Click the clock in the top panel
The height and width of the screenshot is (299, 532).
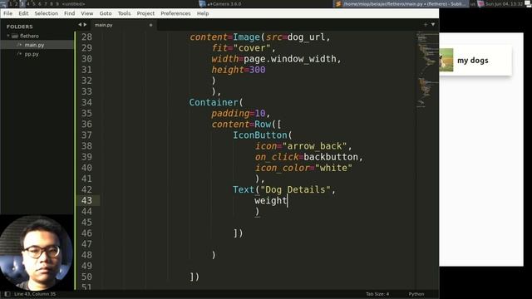[504, 4]
